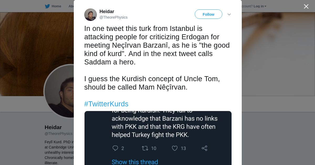
Task: Open the About menu item
Action: pos(71,6)
